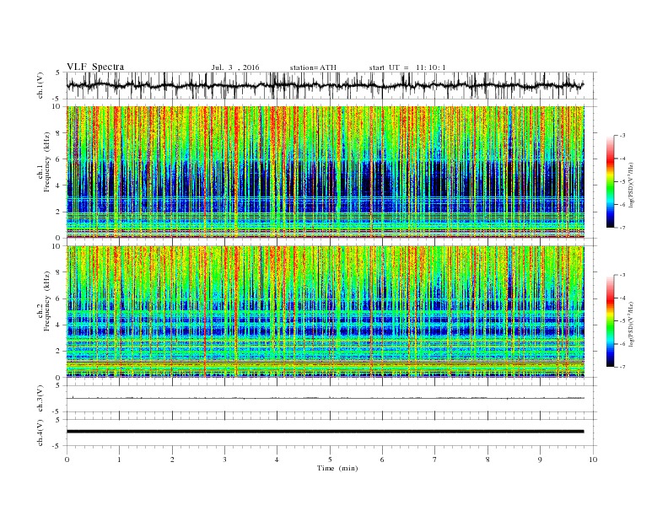Click the lower color bar's log(PSD) label

(631, 325)
